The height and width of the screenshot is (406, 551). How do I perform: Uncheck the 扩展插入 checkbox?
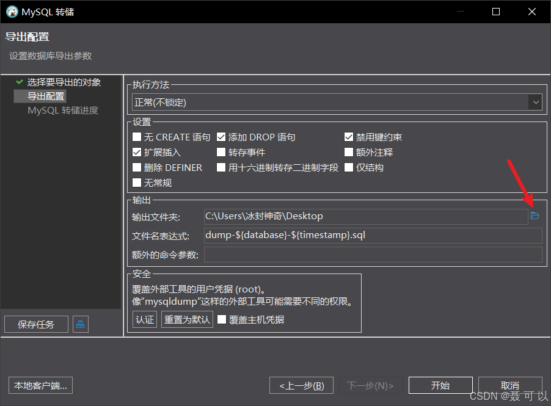click(137, 152)
